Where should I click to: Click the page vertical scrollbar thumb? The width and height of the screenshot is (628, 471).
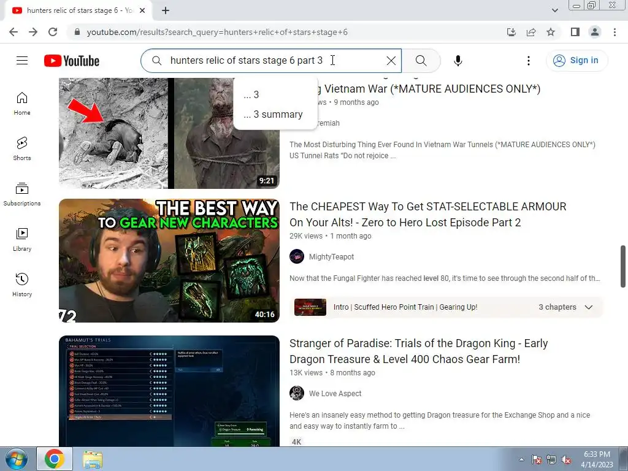coord(623,266)
